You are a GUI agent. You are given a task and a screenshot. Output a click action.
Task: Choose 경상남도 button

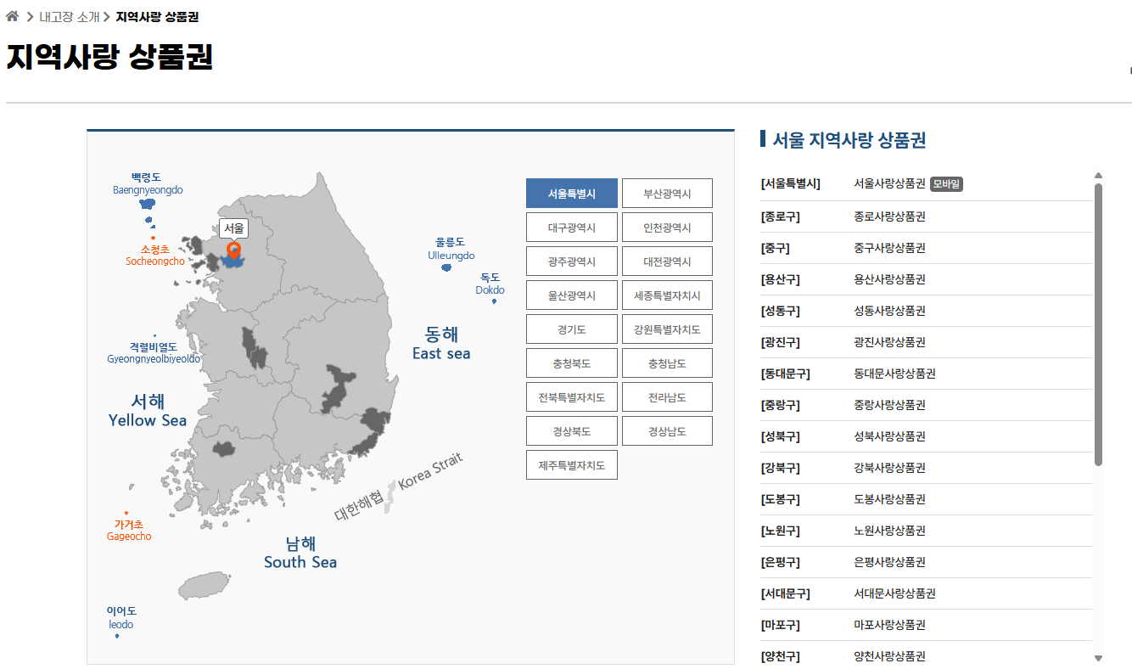(667, 431)
